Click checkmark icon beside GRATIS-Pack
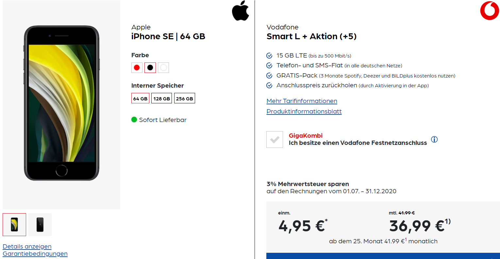The image size is (500, 259). [x=269, y=76]
